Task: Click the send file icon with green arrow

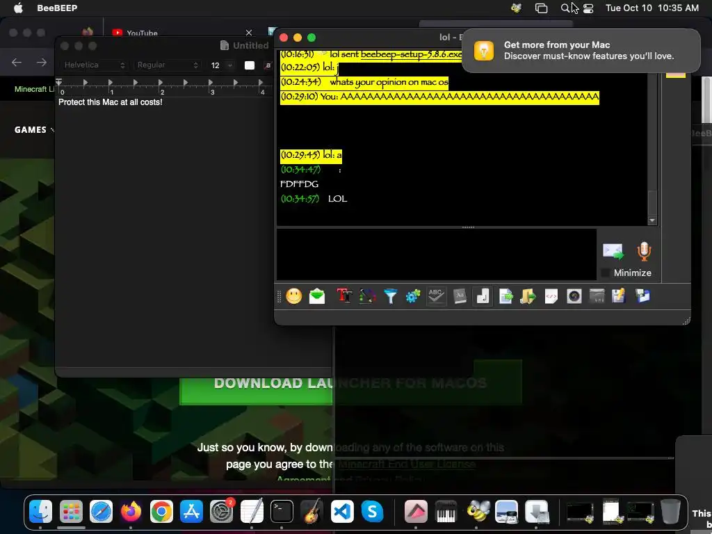Action: click(x=506, y=296)
